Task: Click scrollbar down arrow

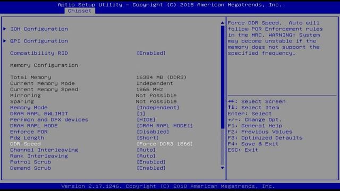Action: pyautogui.click(x=223, y=168)
